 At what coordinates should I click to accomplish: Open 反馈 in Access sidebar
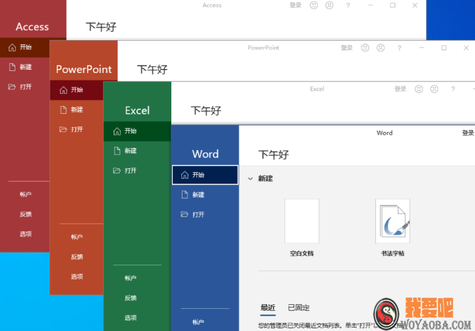(25, 214)
